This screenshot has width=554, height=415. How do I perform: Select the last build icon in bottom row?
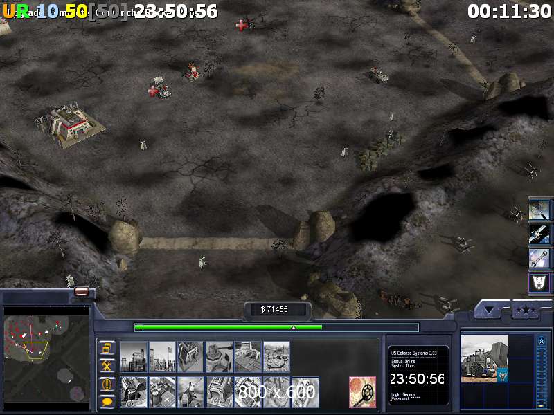click(x=305, y=392)
